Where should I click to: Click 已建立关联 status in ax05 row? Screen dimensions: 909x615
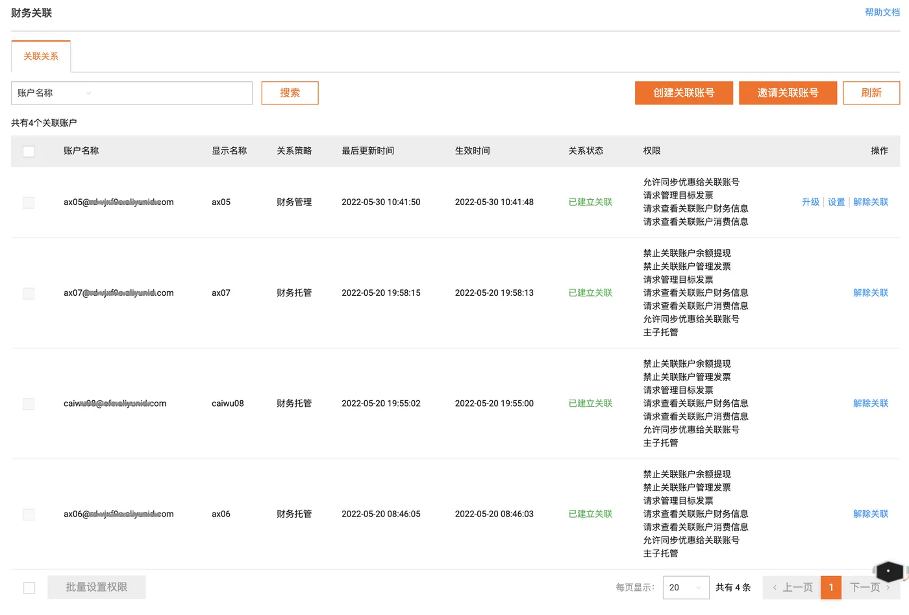[590, 202]
